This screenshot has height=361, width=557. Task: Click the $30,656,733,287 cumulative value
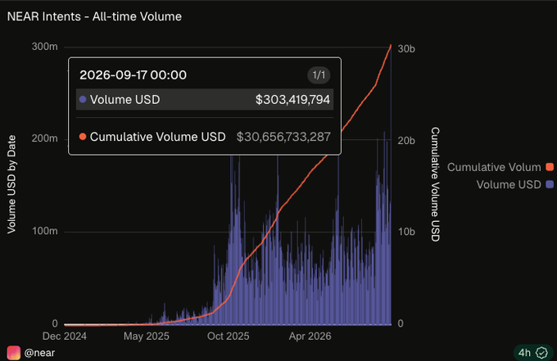pos(283,137)
